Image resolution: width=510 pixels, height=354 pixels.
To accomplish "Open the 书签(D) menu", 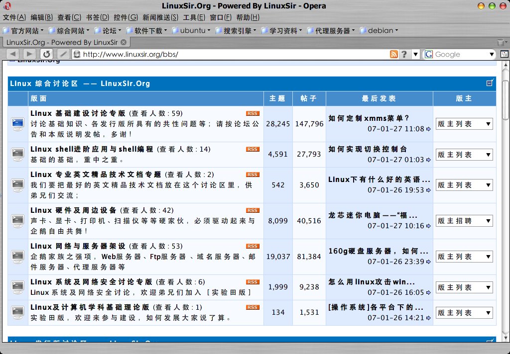I will (97, 17).
